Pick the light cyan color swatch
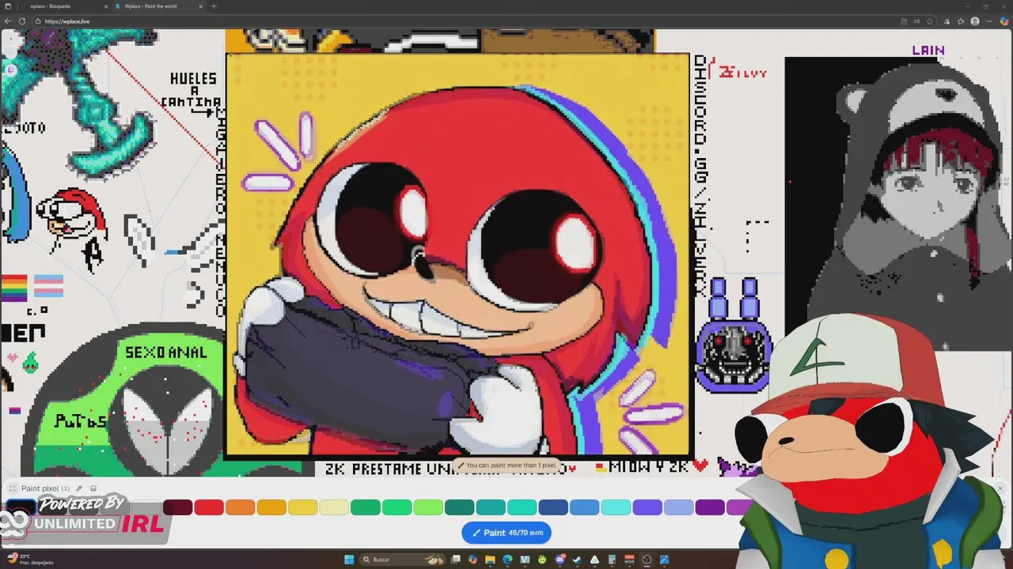Image resolution: width=1013 pixels, height=569 pixels. 616,507
